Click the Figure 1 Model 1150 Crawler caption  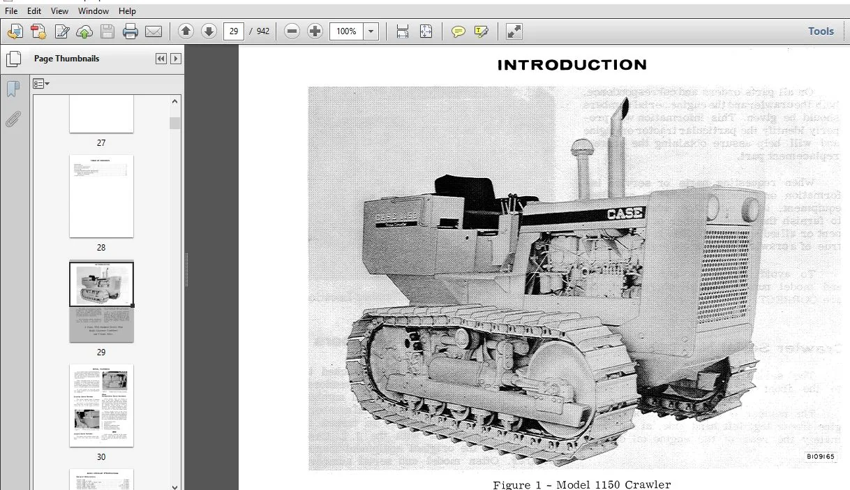tap(582, 485)
